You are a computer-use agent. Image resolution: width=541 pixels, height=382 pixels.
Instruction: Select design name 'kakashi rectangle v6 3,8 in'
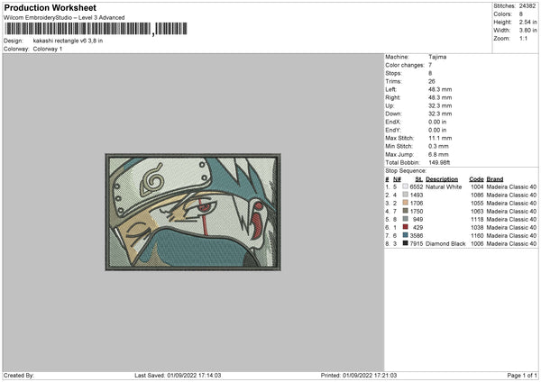tap(68, 41)
